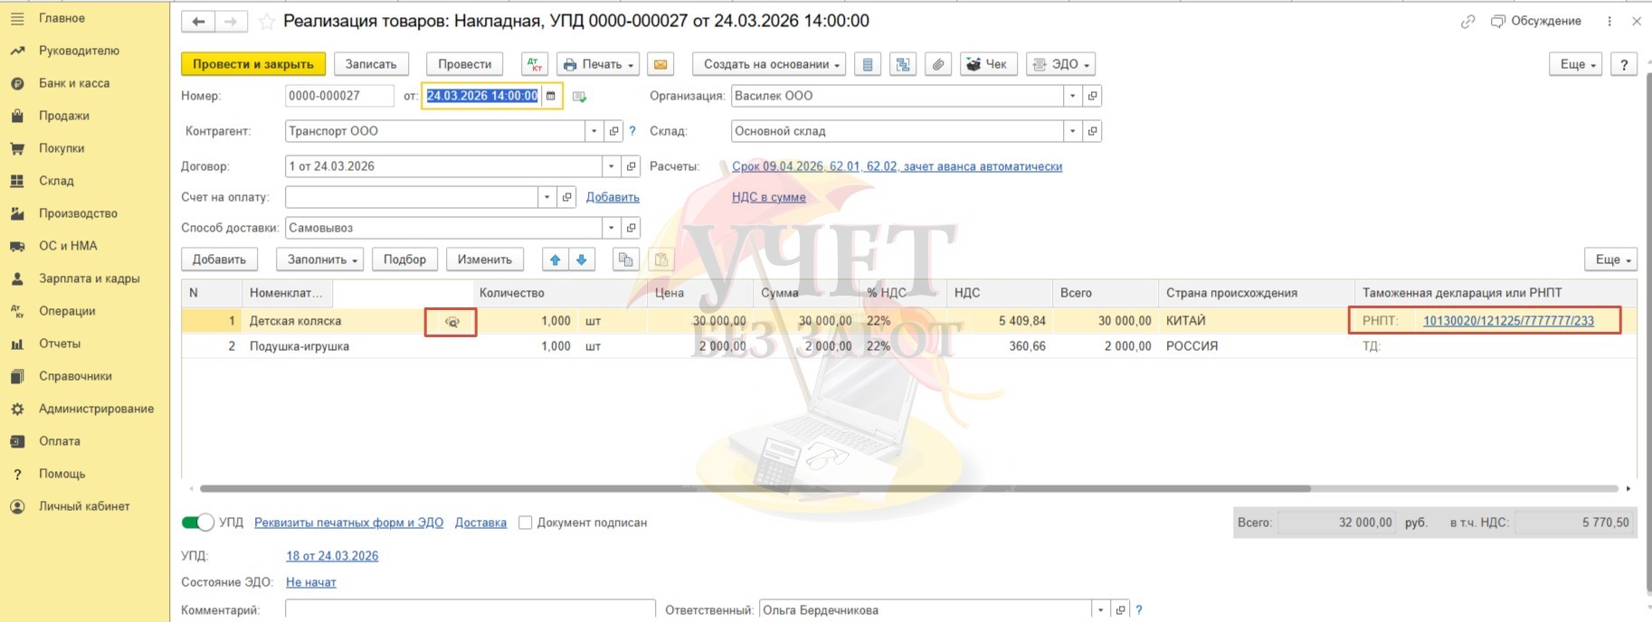This screenshot has width=1652, height=622.
Task: Expand Создать на основании dropdown
Action: point(769,64)
